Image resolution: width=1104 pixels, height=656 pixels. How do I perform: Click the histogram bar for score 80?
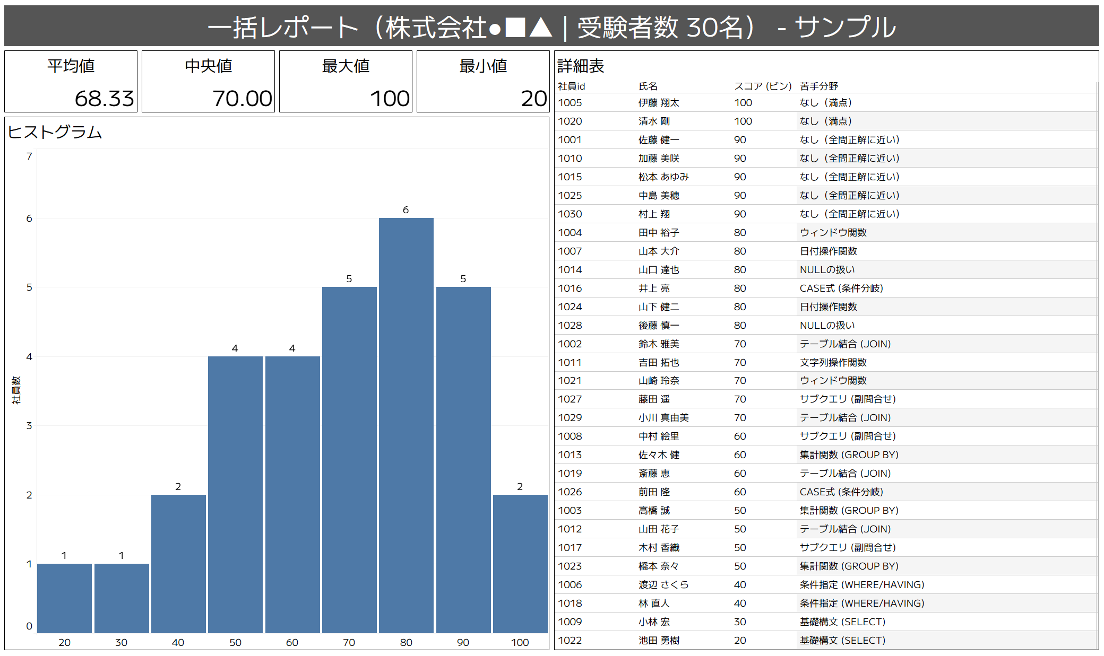click(x=406, y=425)
